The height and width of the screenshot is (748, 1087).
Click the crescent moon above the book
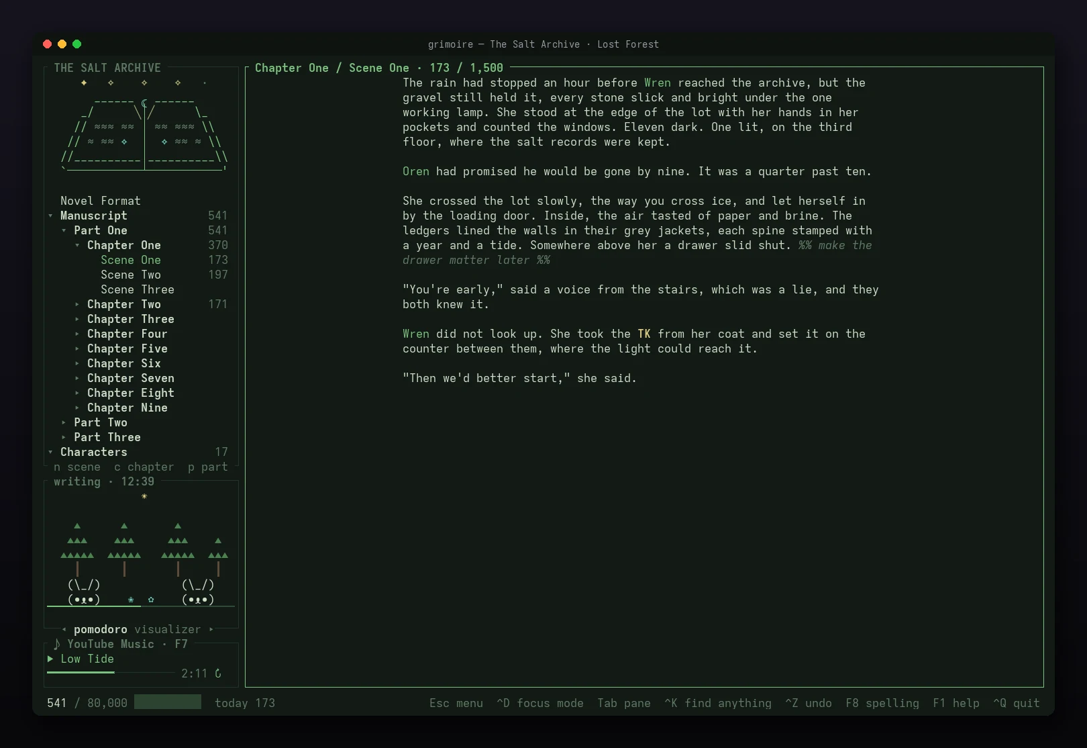tap(144, 103)
